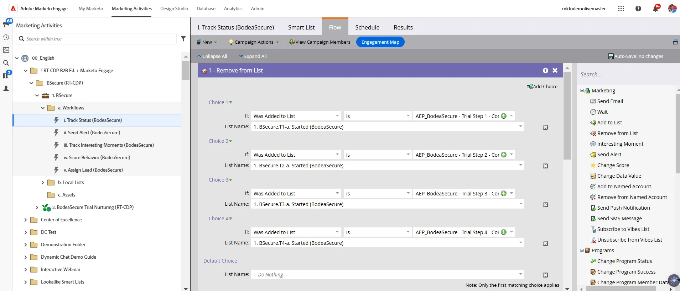This screenshot has height=291, width=680.
Task: Click the checklist icon in left sidebar
Action: [x=6, y=50]
